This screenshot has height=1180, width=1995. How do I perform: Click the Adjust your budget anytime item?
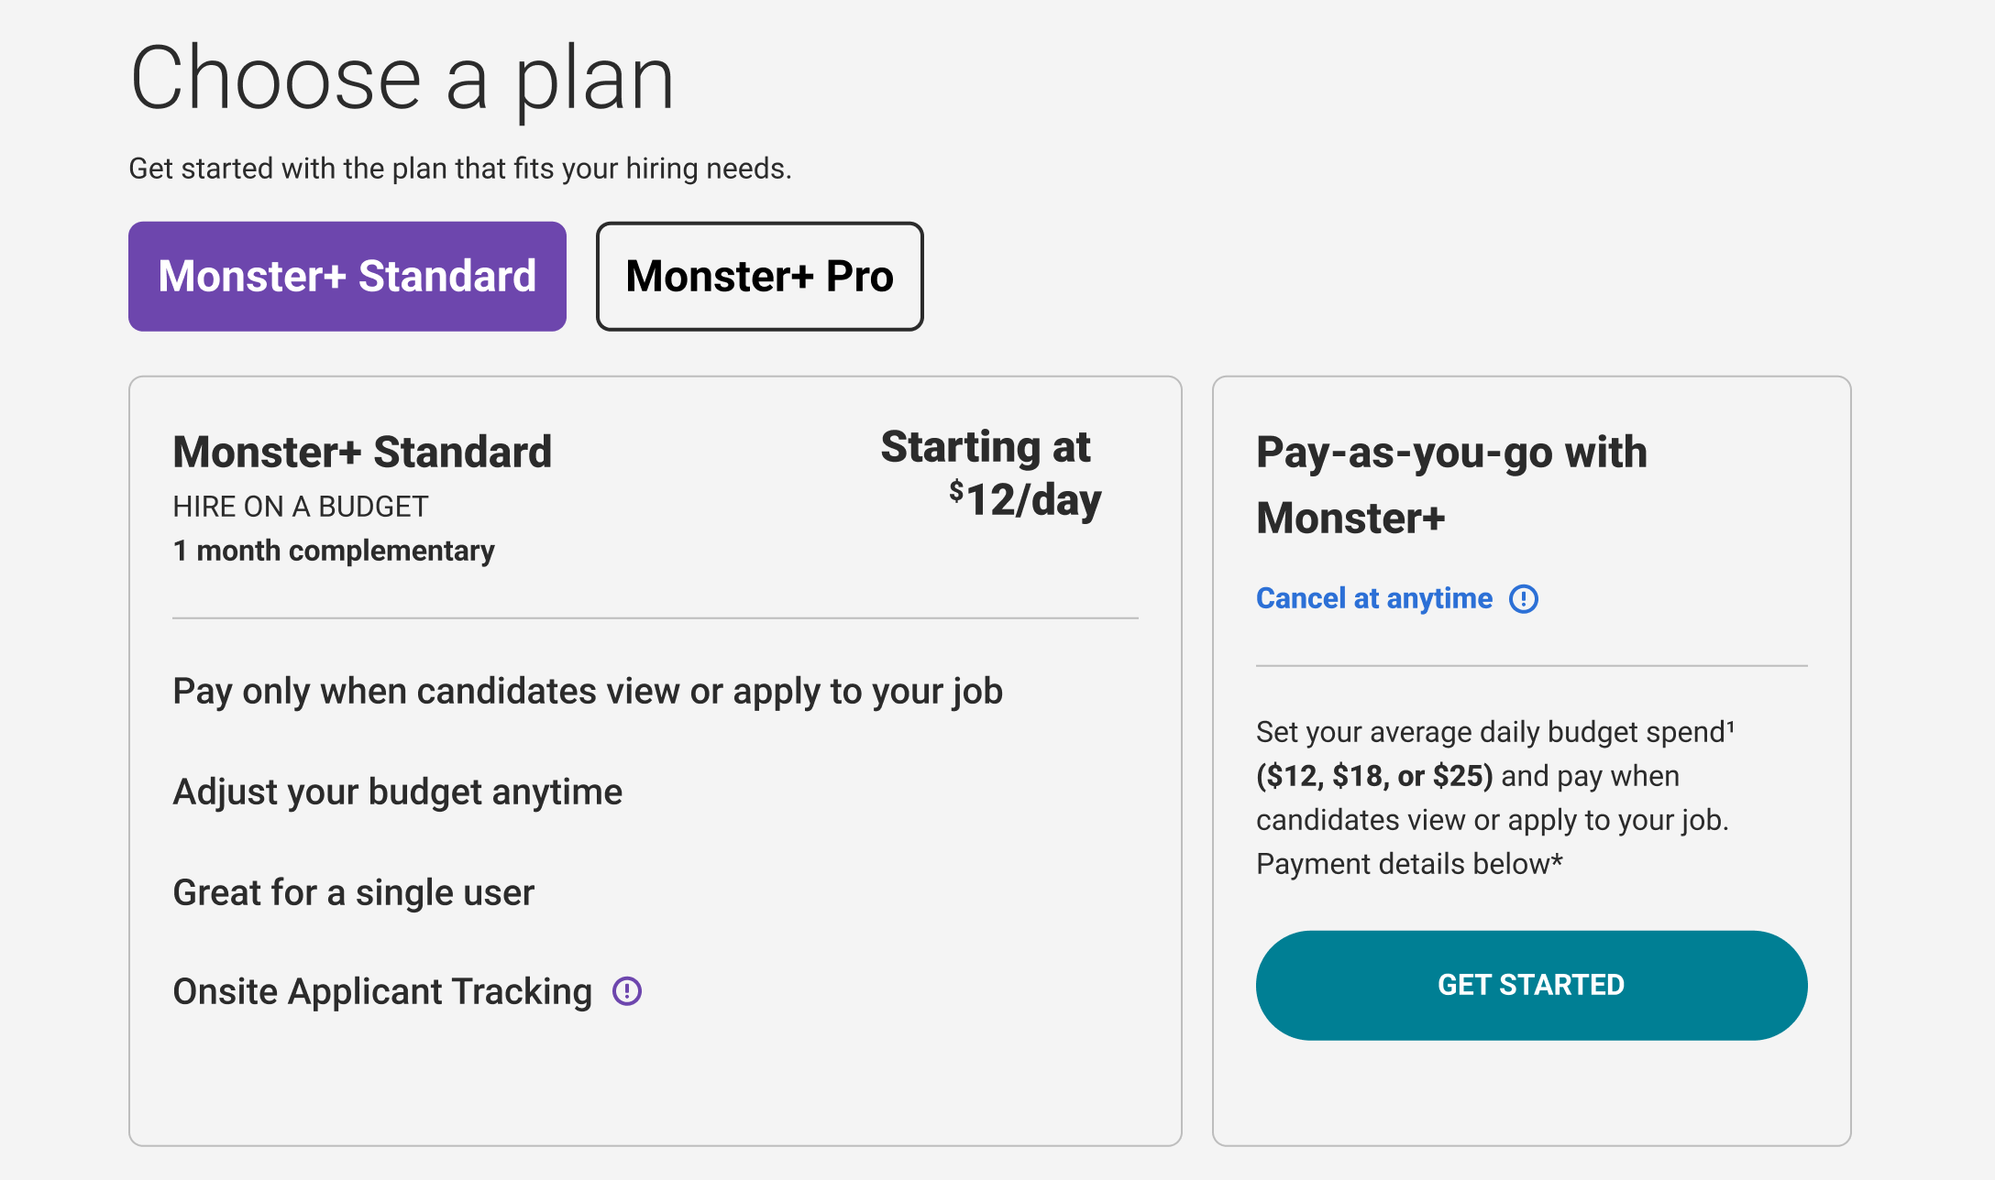[398, 792]
